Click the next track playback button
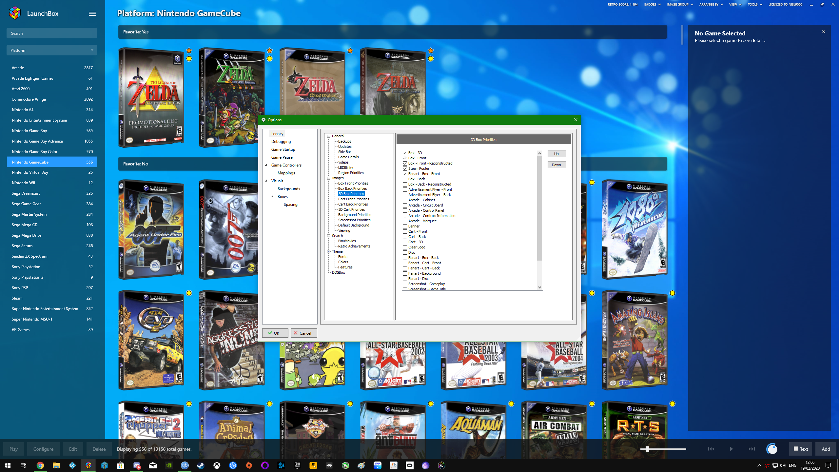This screenshot has width=839, height=472. pyautogui.click(x=751, y=449)
